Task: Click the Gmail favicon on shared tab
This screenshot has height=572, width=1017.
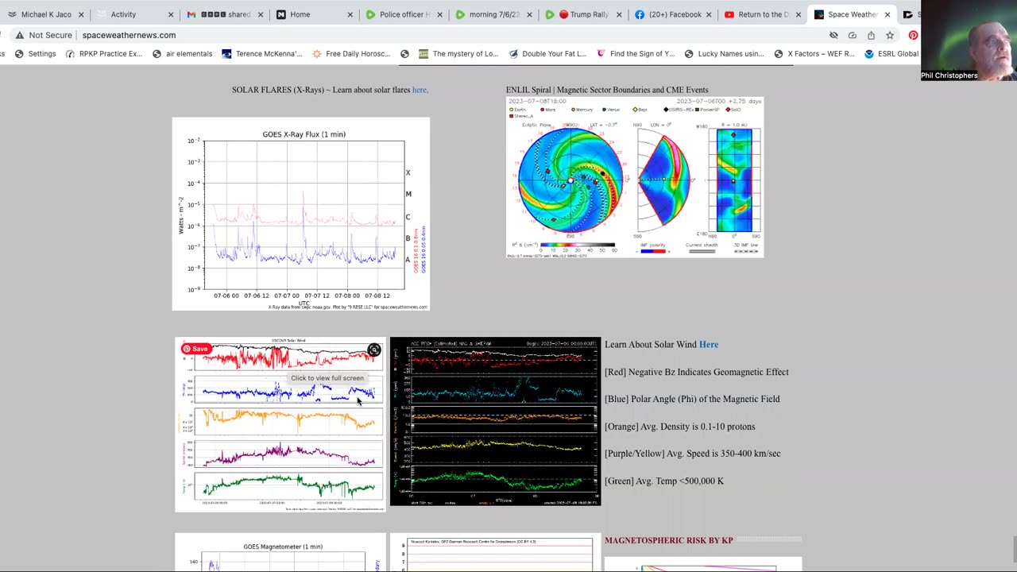Action: point(191,14)
